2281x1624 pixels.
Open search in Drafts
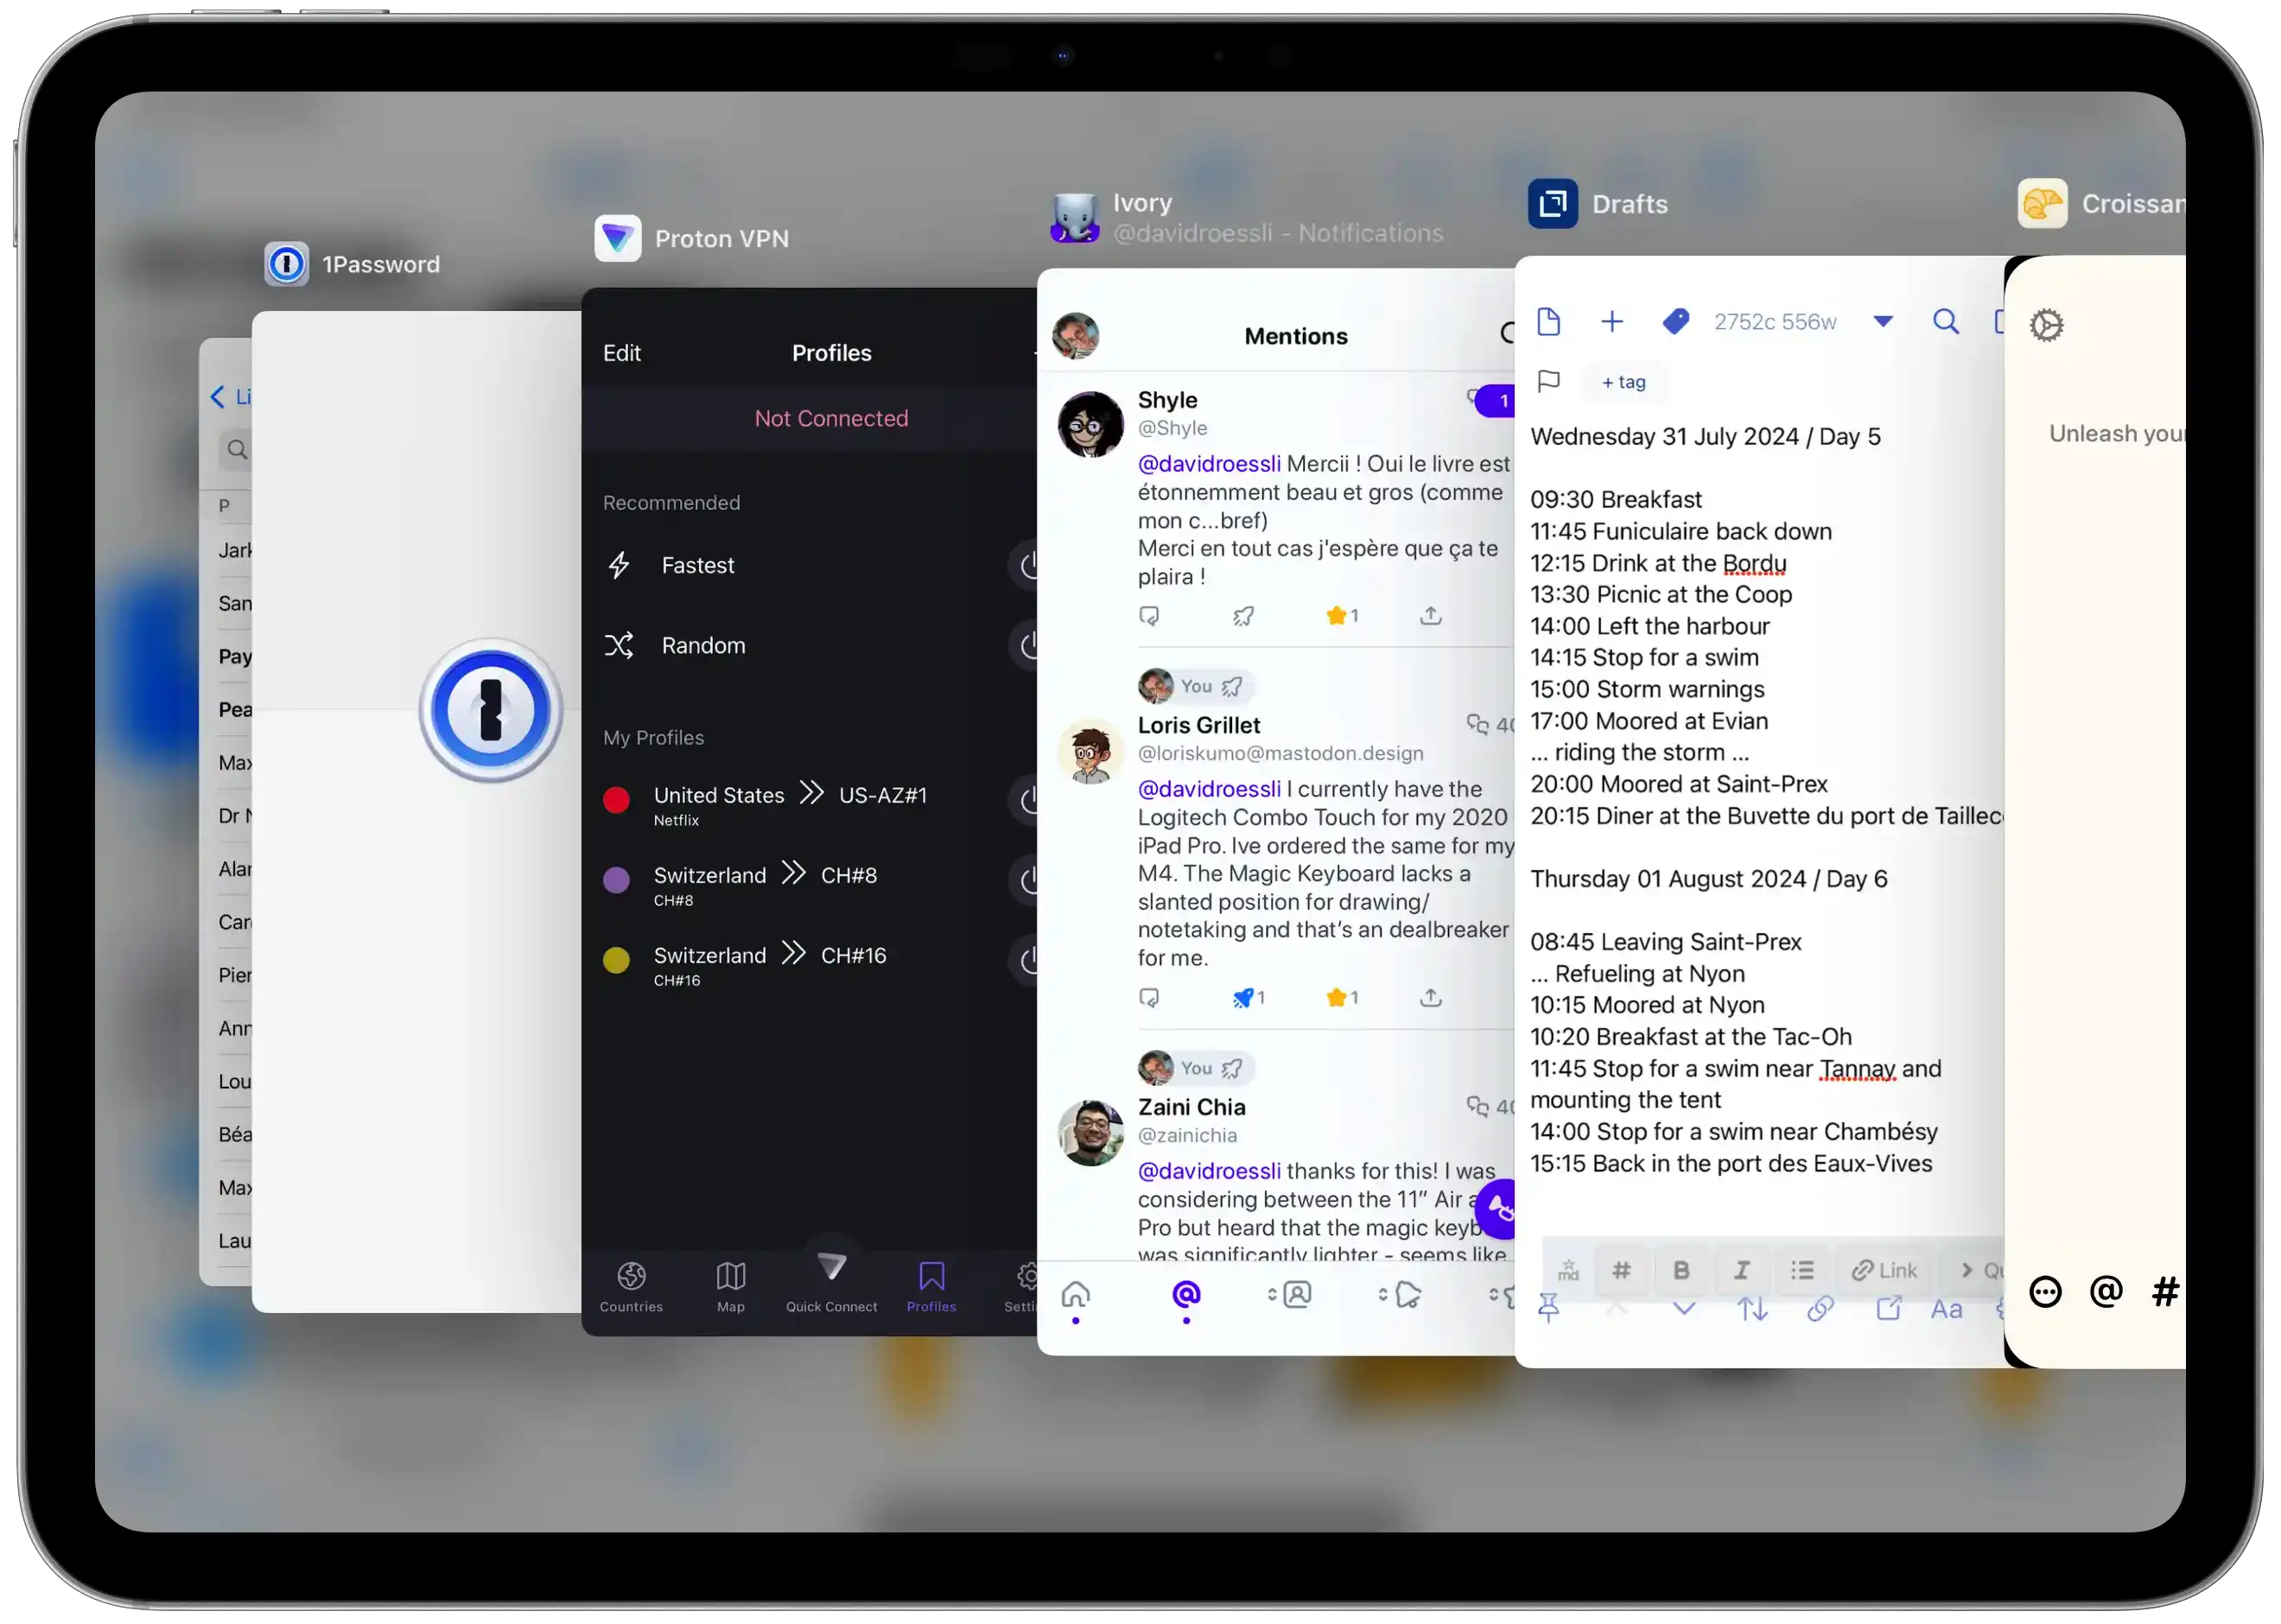point(1946,321)
